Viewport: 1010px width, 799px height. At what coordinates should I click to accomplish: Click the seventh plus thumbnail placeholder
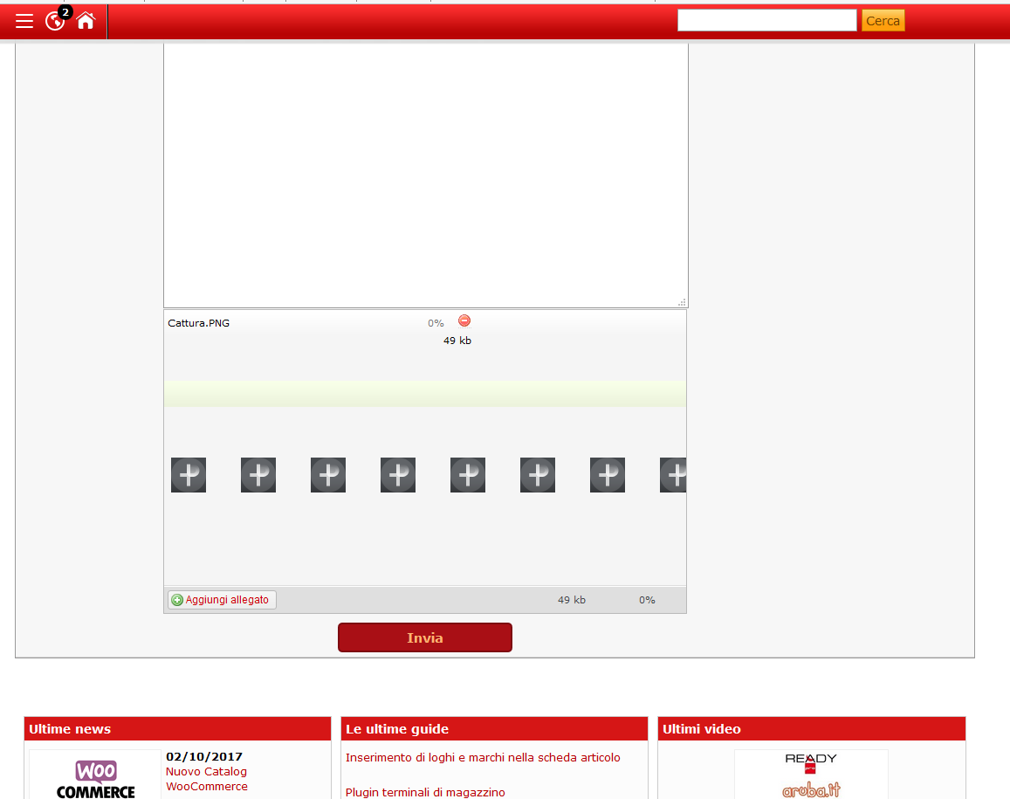pyautogui.click(x=608, y=475)
